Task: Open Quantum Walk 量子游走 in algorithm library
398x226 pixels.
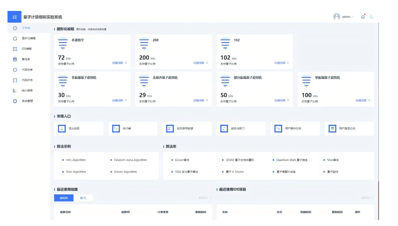Action: click(x=292, y=160)
